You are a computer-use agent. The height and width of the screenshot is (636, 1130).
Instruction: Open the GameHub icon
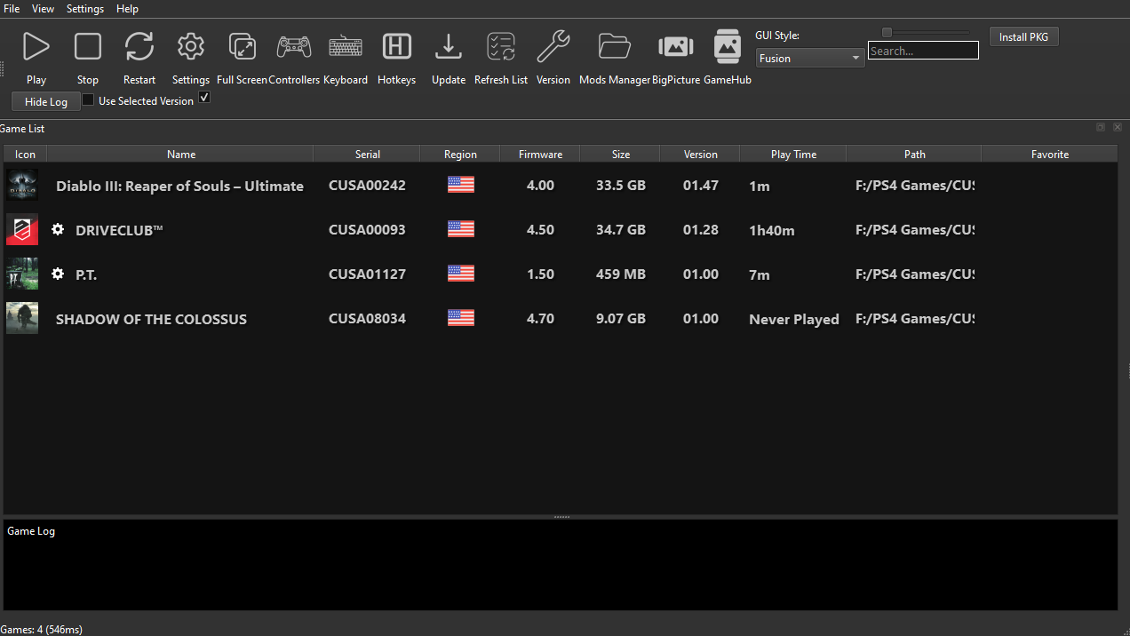coord(728,46)
